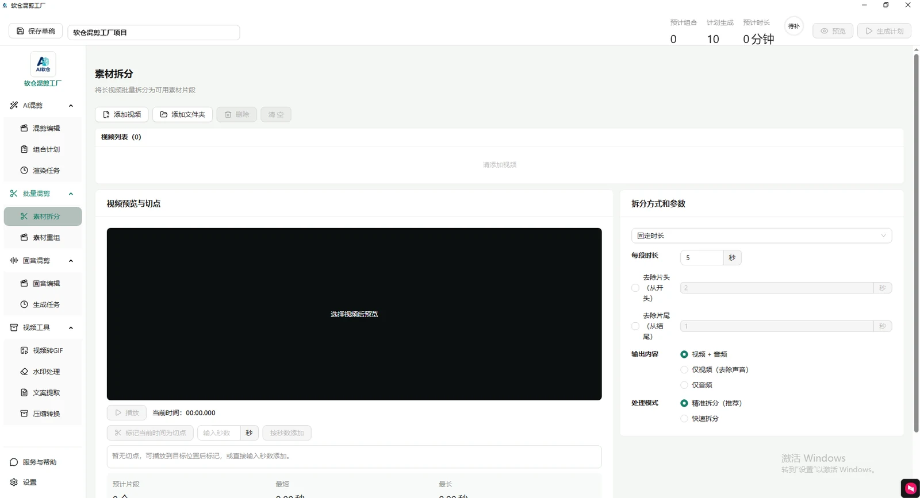Click the 添加文件夹 add folder button
This screenshot has height=498, width=920.
point(182,114)
